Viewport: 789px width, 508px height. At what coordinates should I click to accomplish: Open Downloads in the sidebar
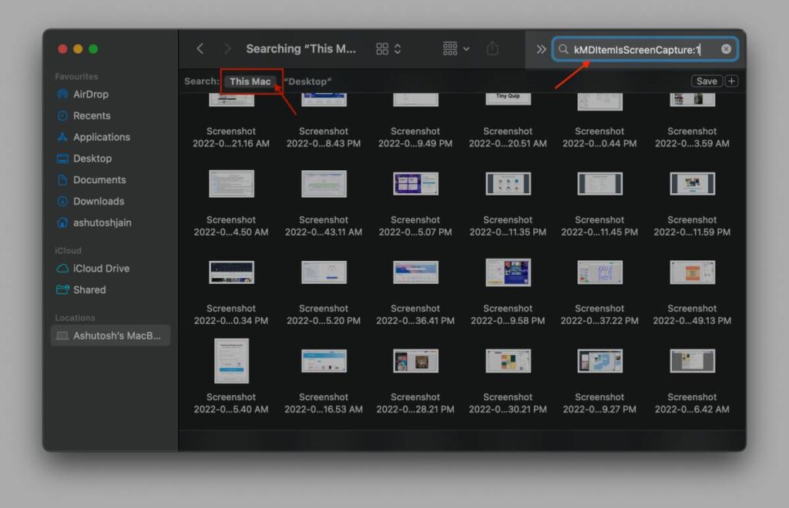tap(98, 201)
